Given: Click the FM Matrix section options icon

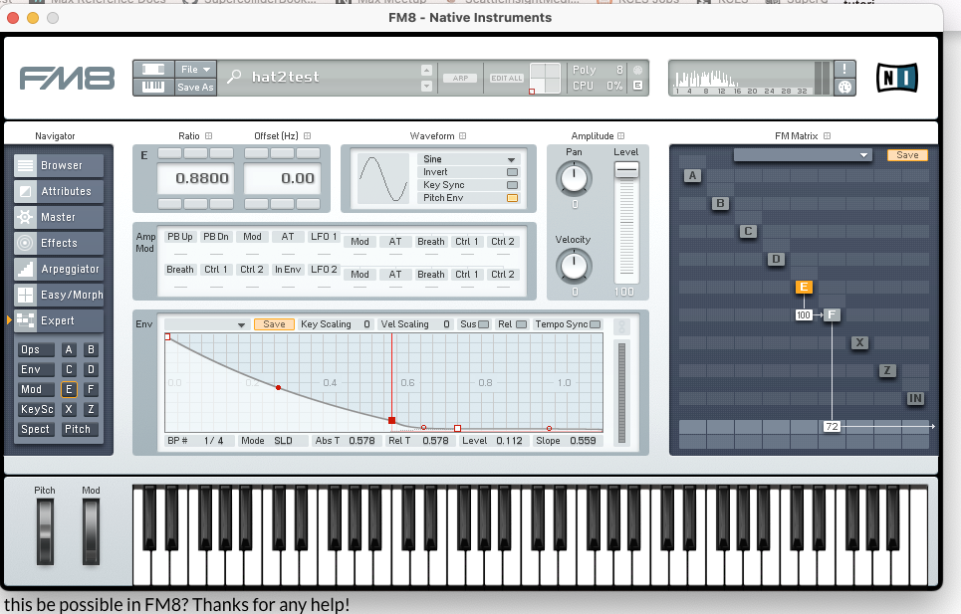Looking at the screenshot, I should coord(827,136).
